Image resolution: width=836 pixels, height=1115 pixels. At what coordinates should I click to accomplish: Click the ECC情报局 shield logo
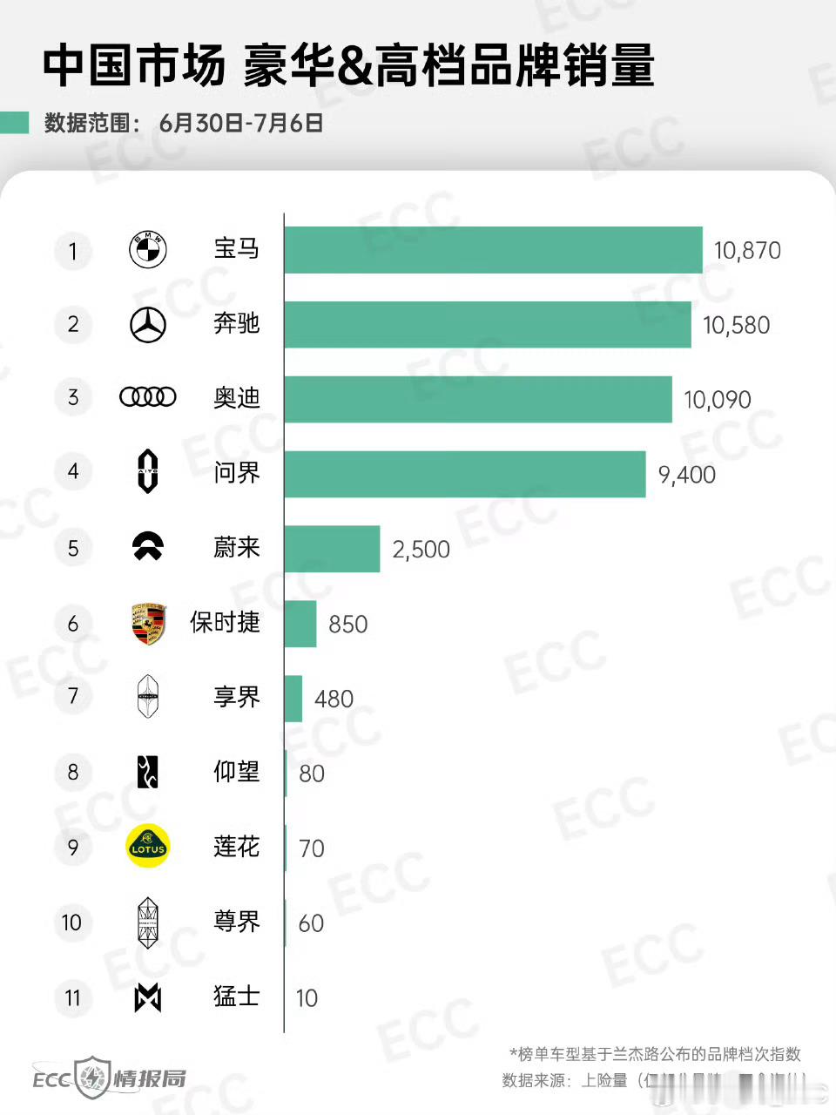(x=91, y=1078)
